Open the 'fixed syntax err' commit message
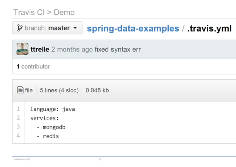The image size is (236, 167). tap(118, 49)
